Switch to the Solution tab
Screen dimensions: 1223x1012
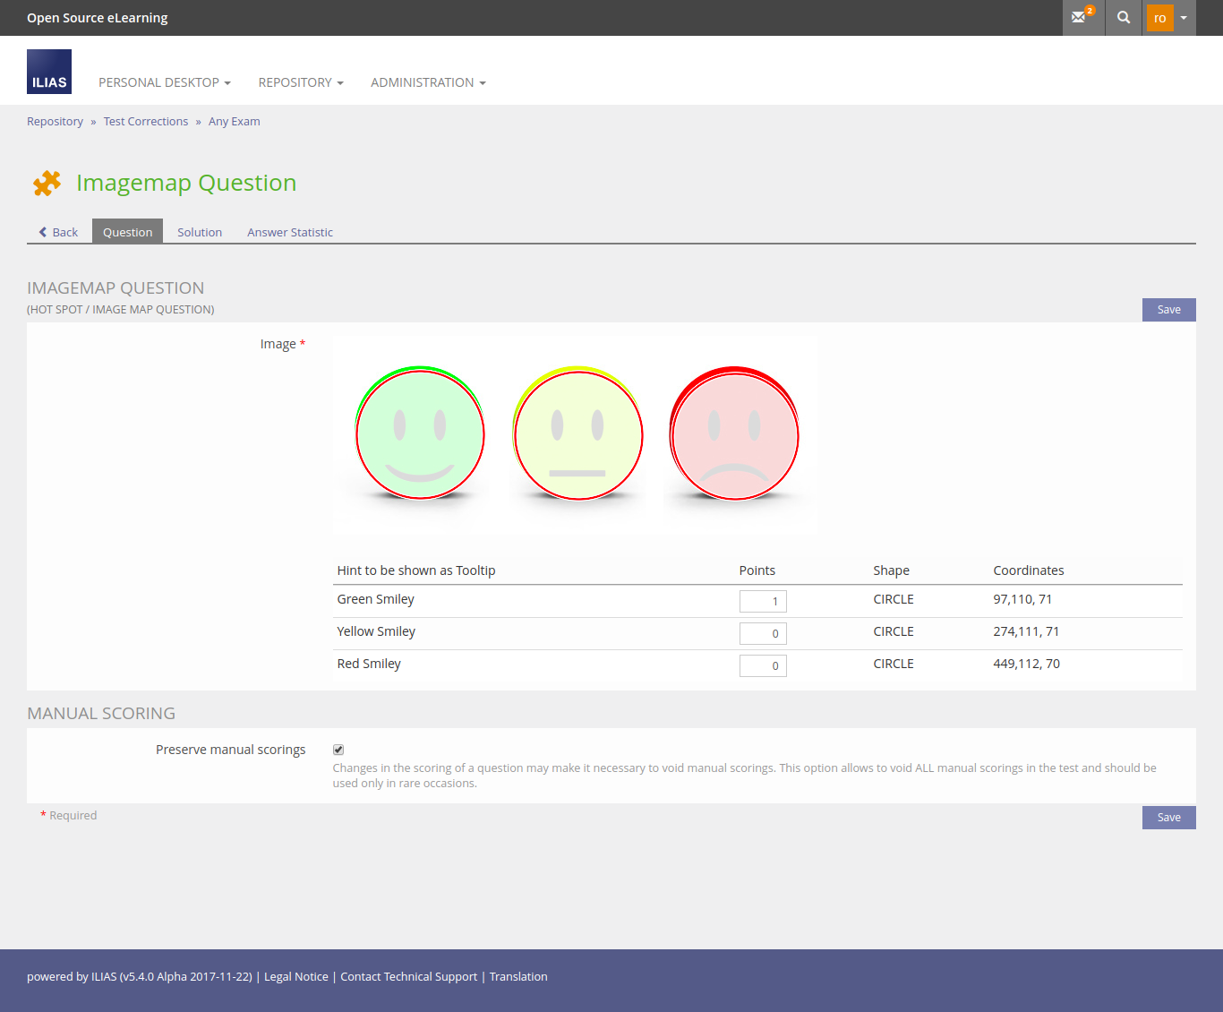point(200,232)
